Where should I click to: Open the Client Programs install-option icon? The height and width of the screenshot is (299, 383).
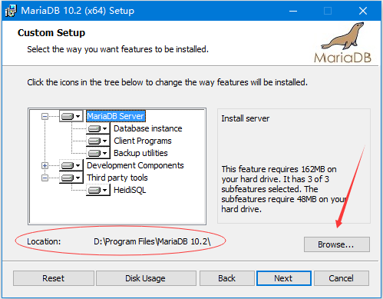[x=98, y=141]
